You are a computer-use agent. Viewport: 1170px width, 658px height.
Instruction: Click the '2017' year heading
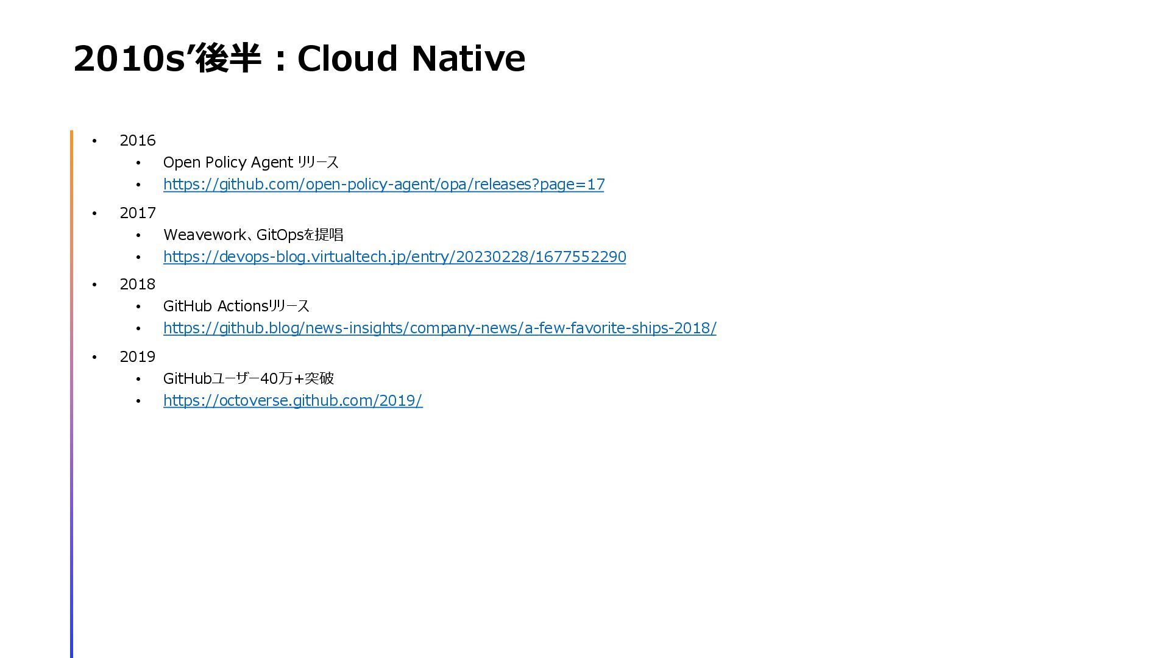pyautogui.click(x=138, y=213)
